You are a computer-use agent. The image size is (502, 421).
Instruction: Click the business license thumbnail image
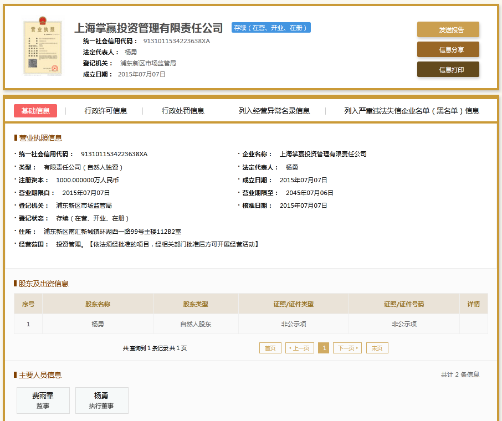43,48
